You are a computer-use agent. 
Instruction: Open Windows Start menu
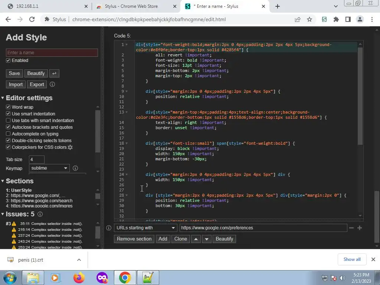[x=10, y=278]
